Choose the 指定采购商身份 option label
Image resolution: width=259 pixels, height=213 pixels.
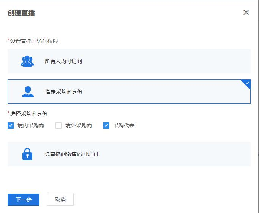[x=63, y=92]
